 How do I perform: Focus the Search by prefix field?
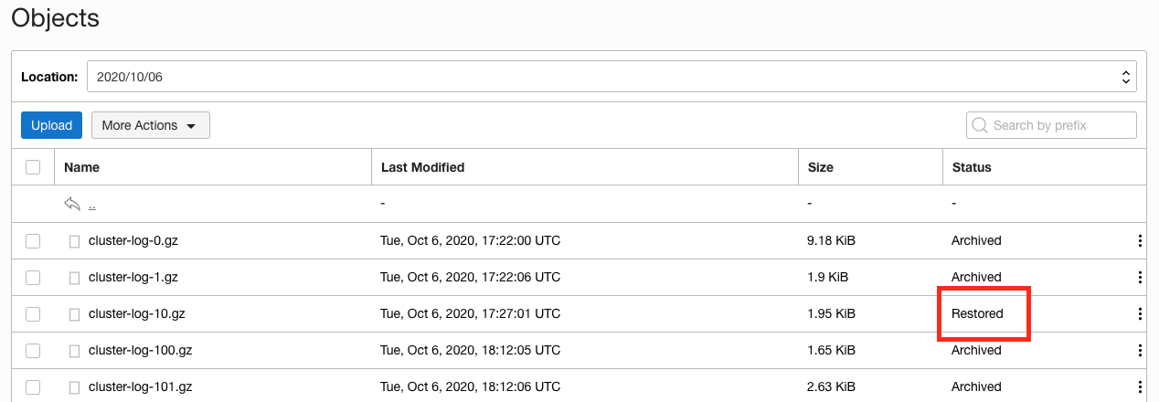coord(1051,125)
